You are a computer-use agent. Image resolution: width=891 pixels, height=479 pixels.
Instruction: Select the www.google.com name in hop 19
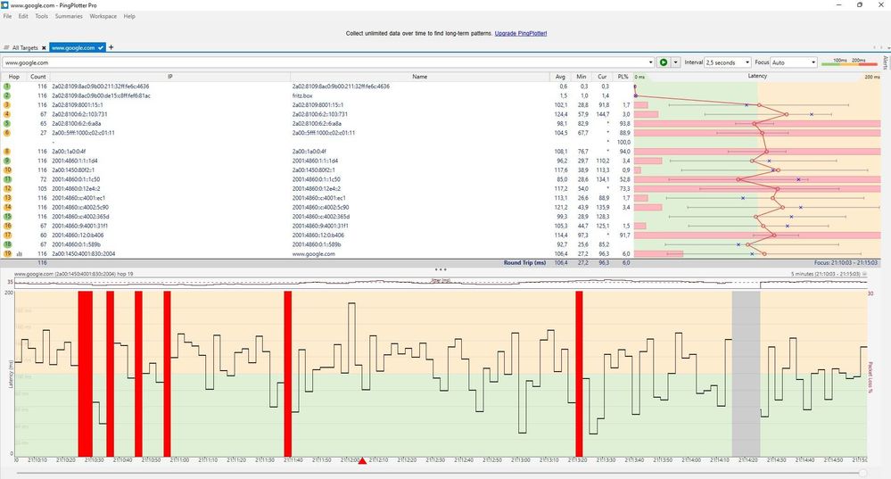pyautogui.click(x=313, y=254)
